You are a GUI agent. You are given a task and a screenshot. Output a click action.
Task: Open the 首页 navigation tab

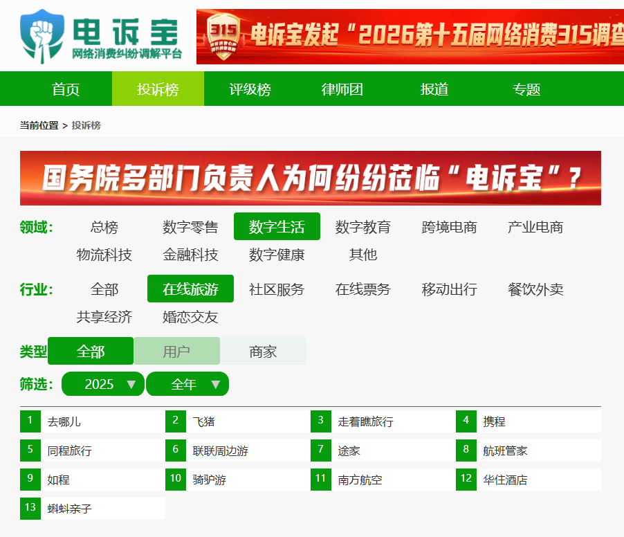coord(66,89)
